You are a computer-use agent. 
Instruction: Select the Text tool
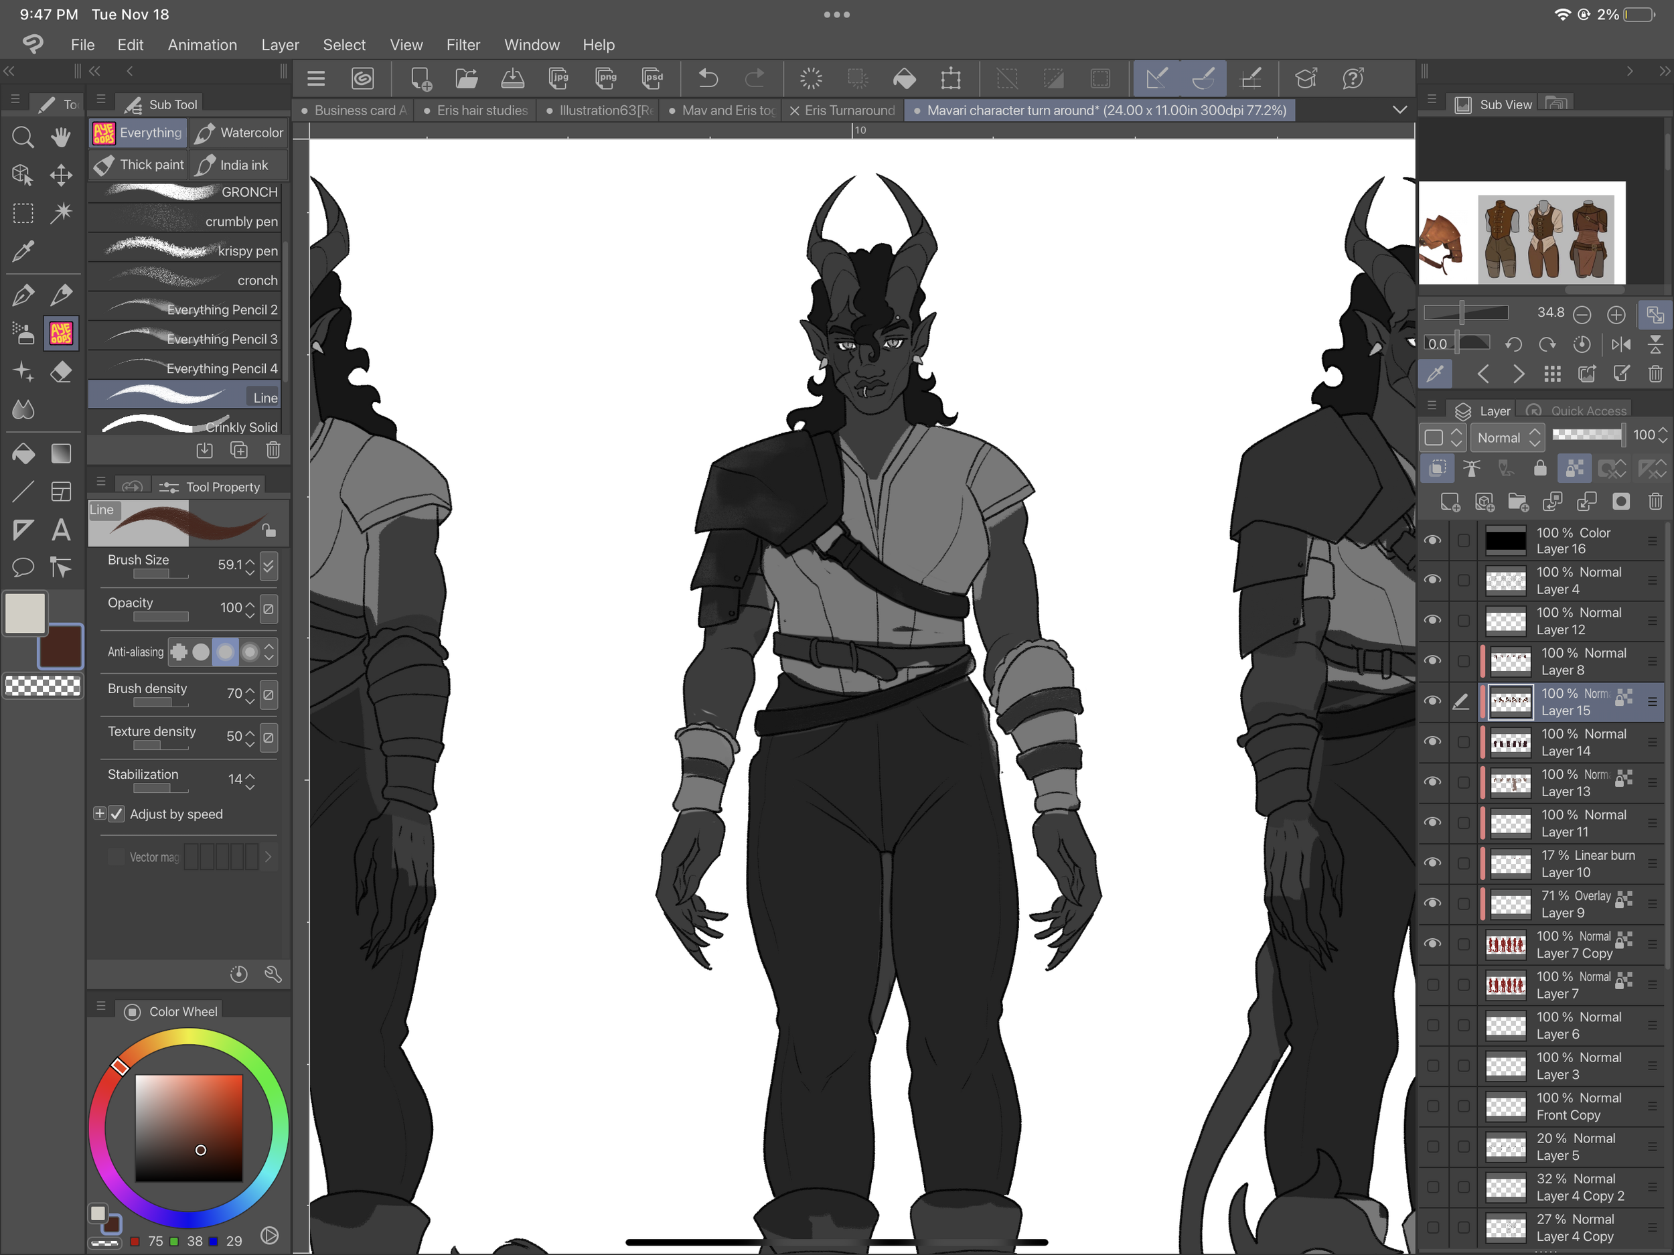click(60, 530)
